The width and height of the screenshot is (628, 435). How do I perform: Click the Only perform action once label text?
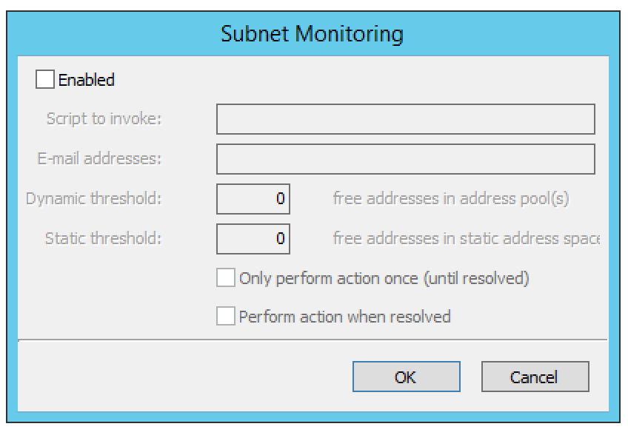384,278
